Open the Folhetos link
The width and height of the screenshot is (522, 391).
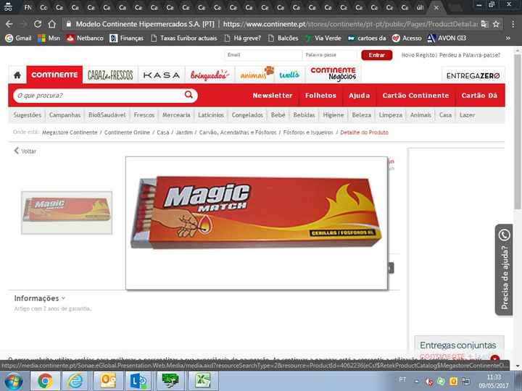click(x=320, y=96)
